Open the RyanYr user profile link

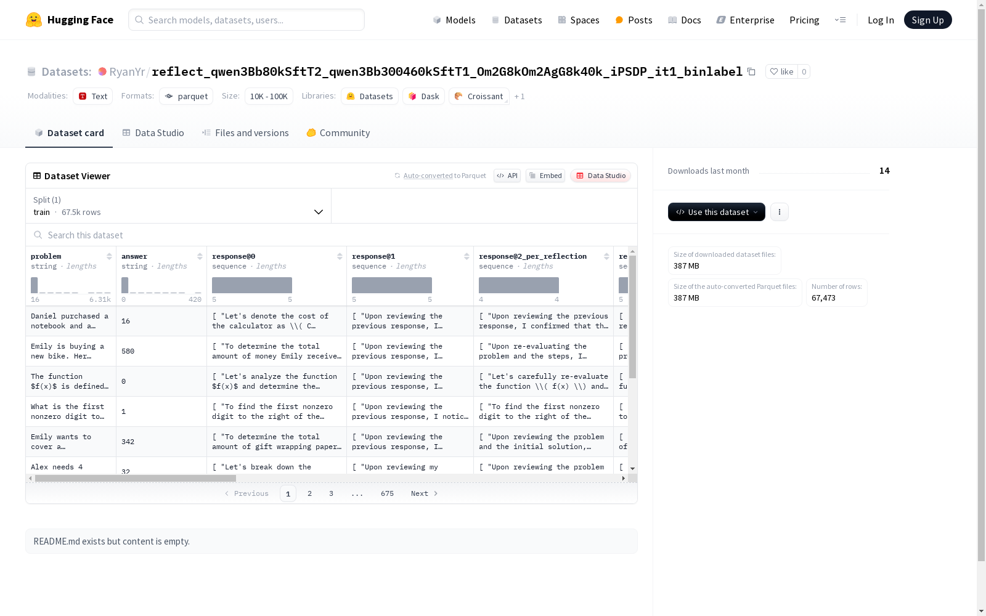[127, 71]
